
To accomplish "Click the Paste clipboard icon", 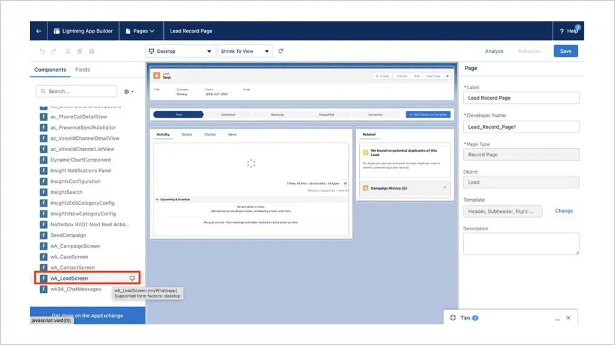I will coord(92,52).
